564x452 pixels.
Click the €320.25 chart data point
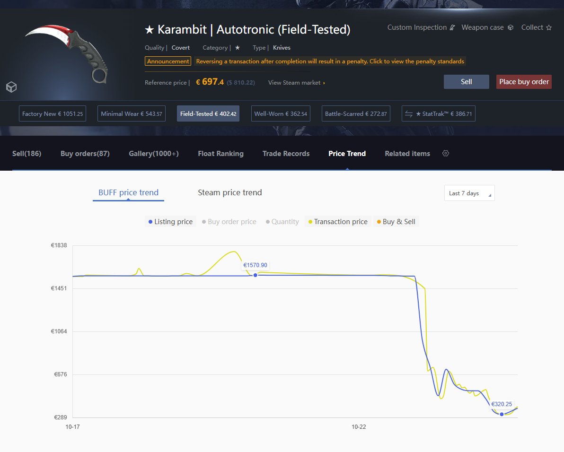click(x=502, y=414)
